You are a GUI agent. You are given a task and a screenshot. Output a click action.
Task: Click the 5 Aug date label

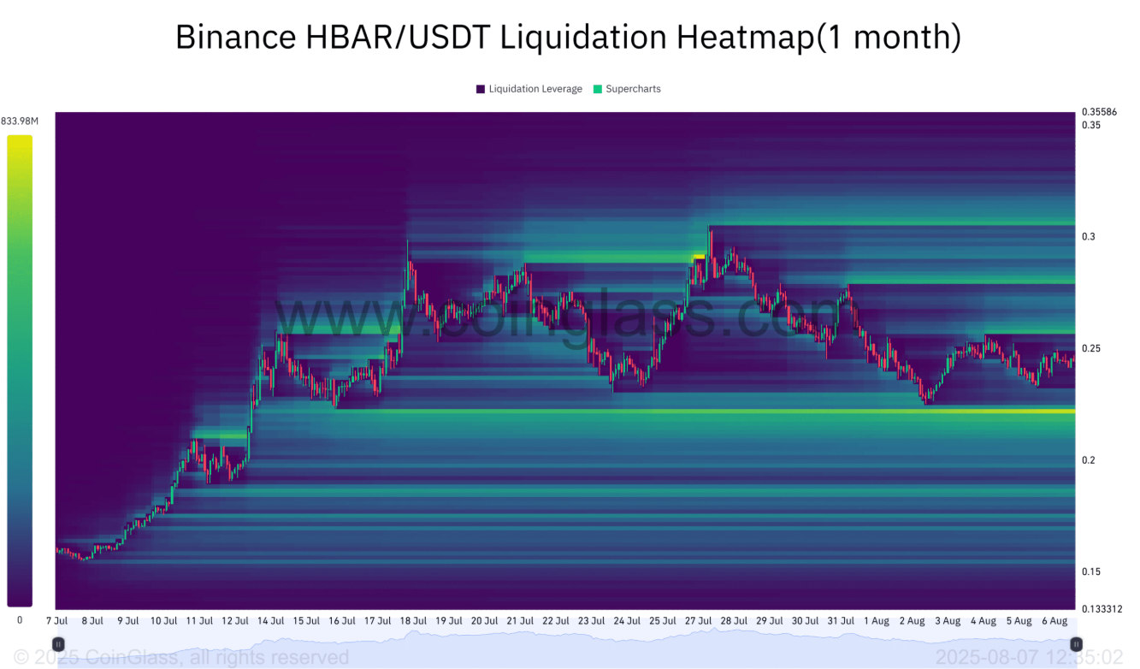point(1019,621)
